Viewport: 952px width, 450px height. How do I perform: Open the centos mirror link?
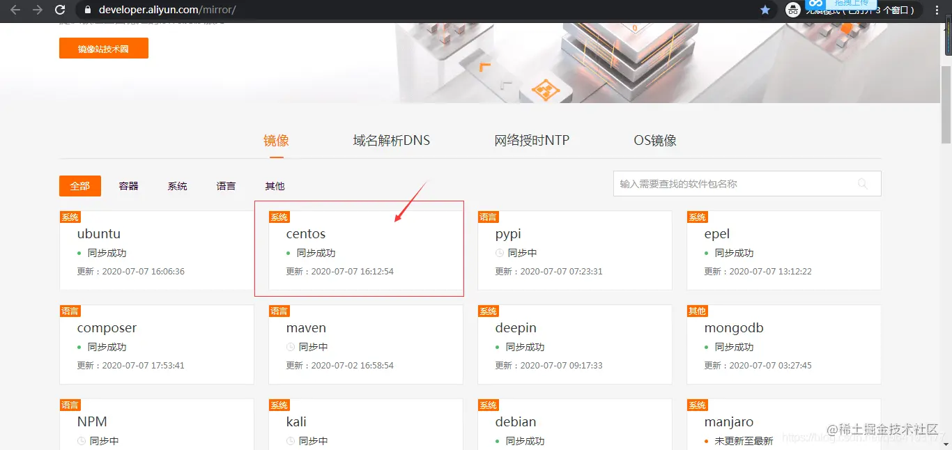[x=306, y=234]
